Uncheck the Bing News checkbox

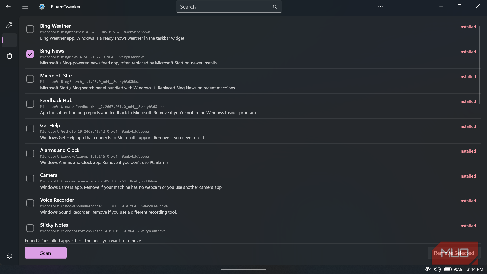tap(30, 54)
